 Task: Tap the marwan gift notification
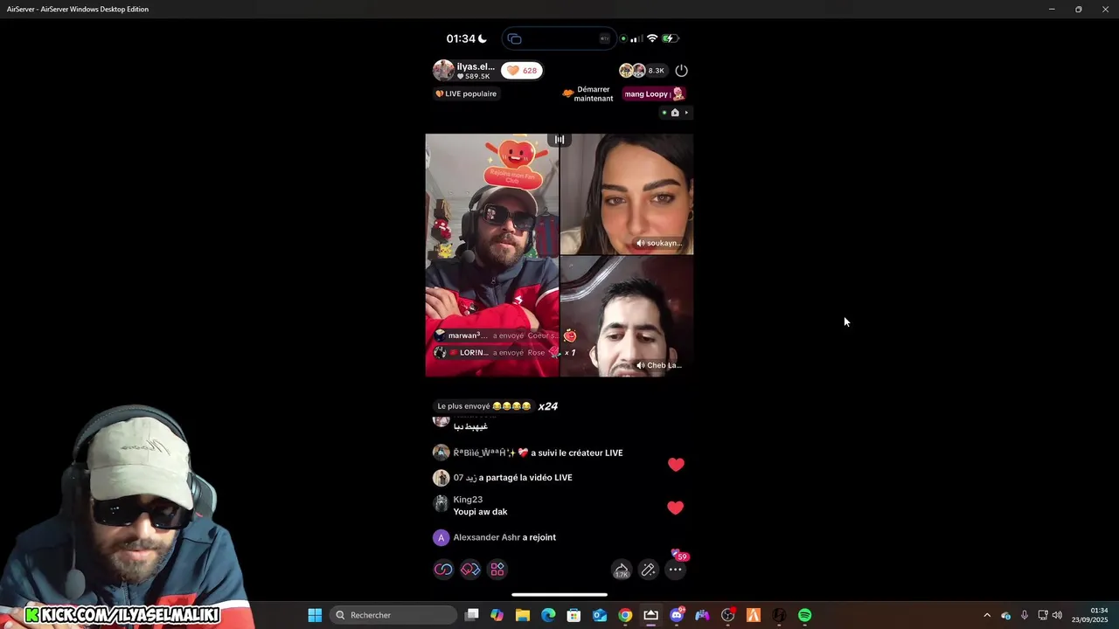click(504, 335)
